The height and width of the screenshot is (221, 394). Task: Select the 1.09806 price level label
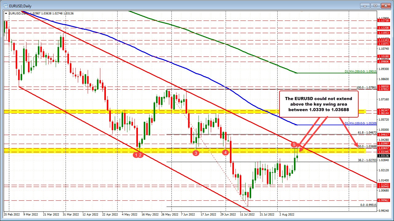point(384,61)
